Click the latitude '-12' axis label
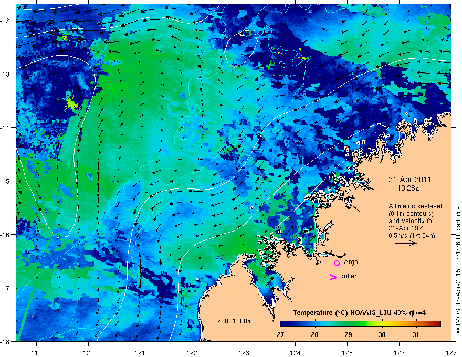 (x=6, y=20)
